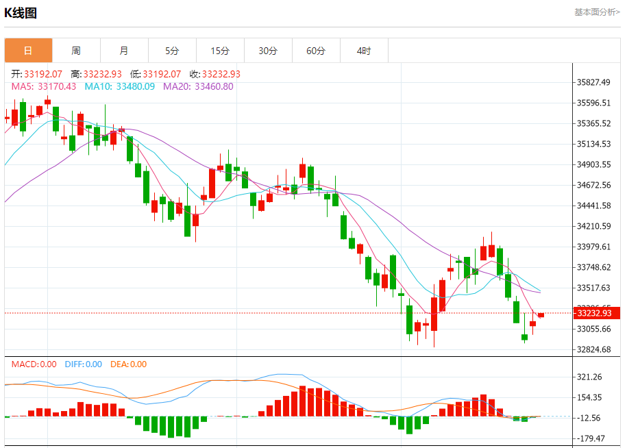This screenshot has height=448, width=627.
Task: Click the MA20: 33460.80 legend
Action: point(198,86)
